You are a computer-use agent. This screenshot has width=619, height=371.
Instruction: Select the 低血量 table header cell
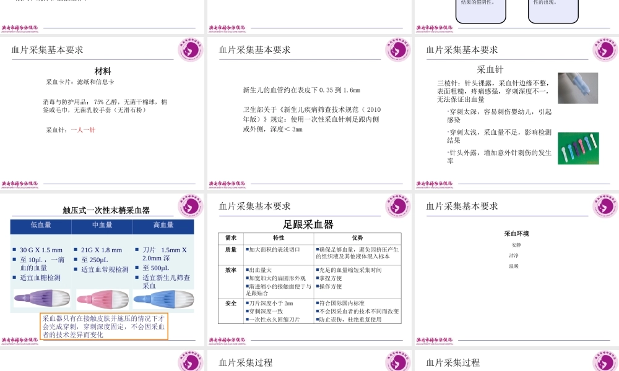[x=40, y=226]
